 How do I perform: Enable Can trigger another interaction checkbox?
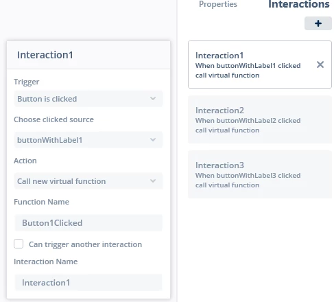coord(19,244)
